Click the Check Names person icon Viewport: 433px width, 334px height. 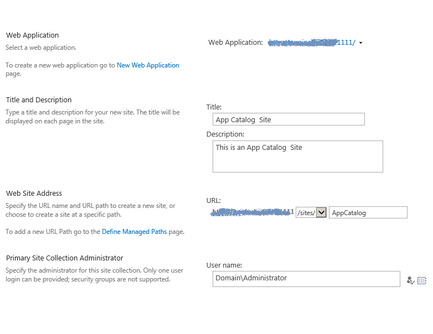pyautogui.click(x=410, y=280)
